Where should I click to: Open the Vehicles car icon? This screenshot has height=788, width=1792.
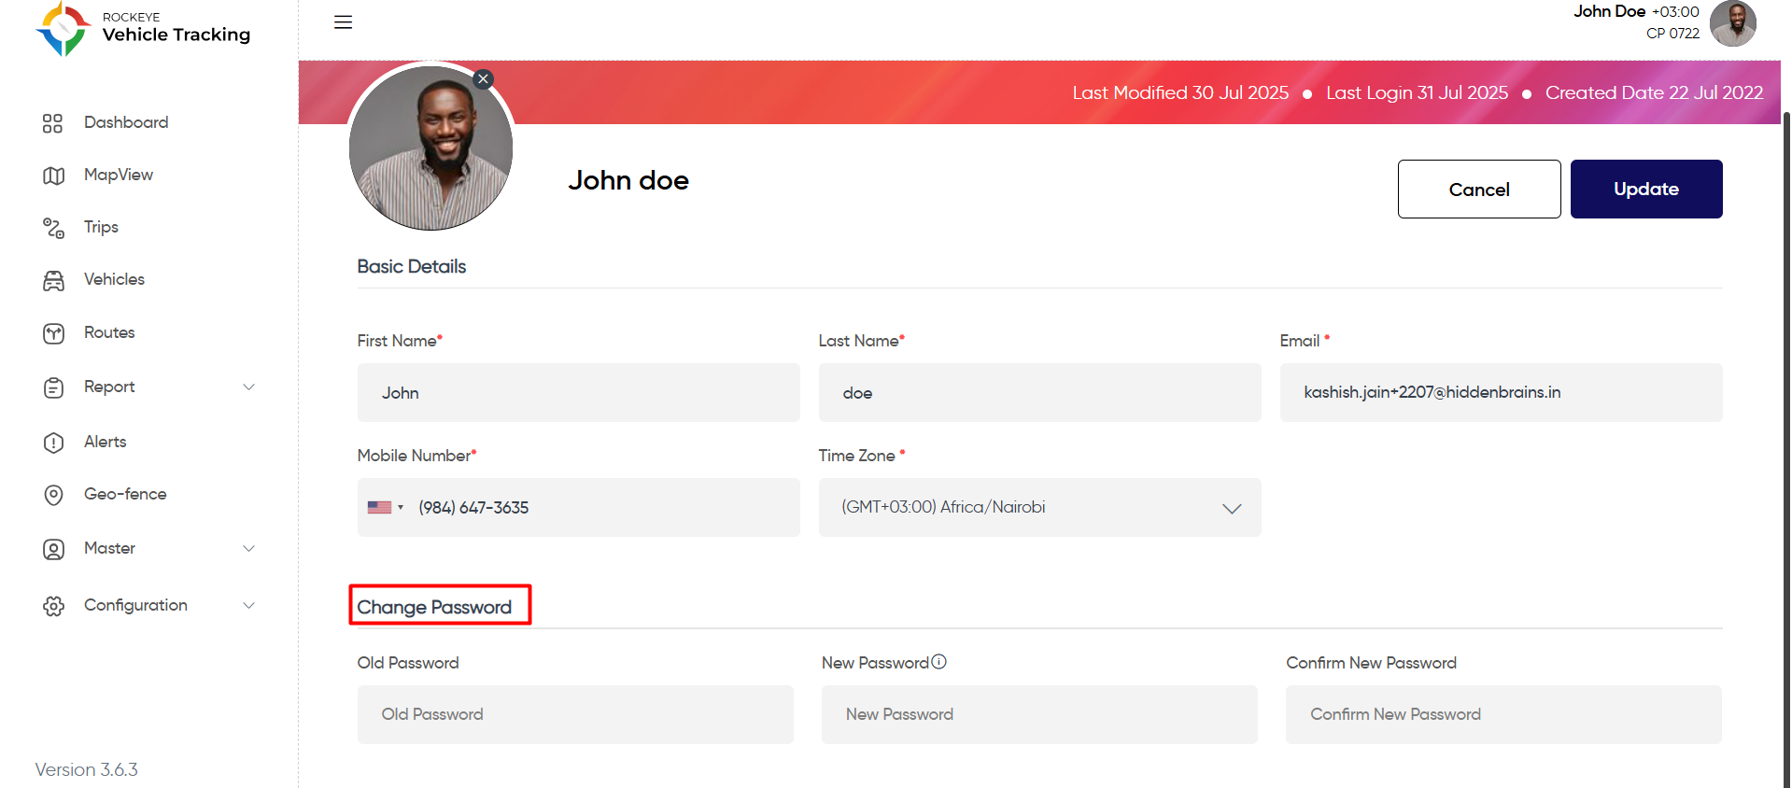pos(53,280)
